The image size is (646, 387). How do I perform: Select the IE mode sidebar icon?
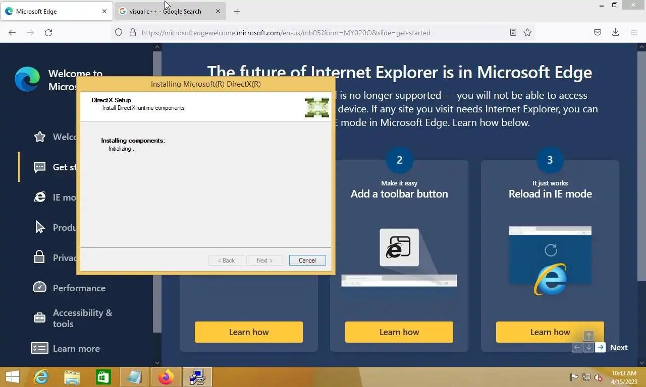(40, 197)
